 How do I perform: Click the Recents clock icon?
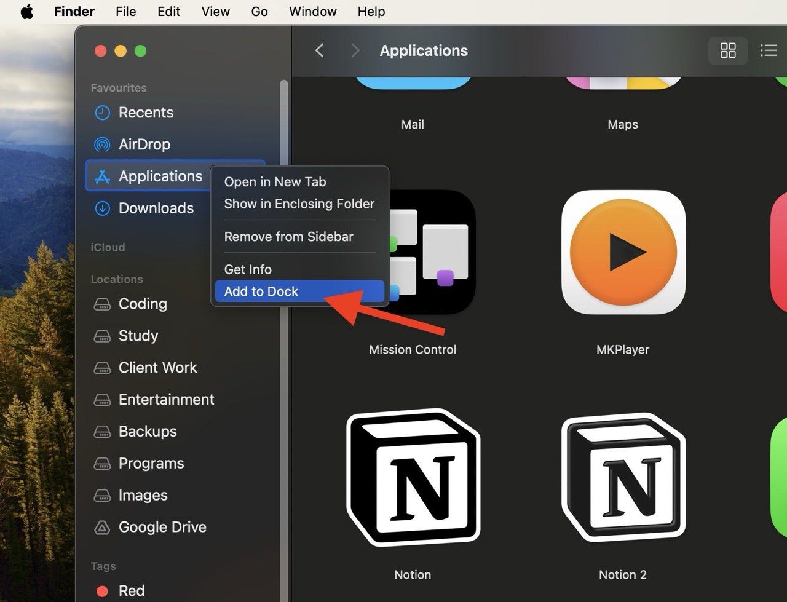[102, 113]
